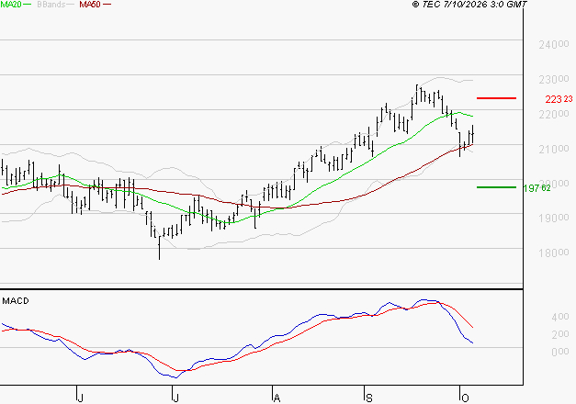Select the 18000 price axis label
The image size is (576, 404).
click(554, 252)
